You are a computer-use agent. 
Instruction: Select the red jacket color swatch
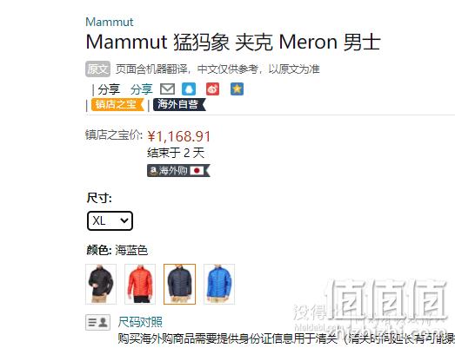(x=140, y=284)
